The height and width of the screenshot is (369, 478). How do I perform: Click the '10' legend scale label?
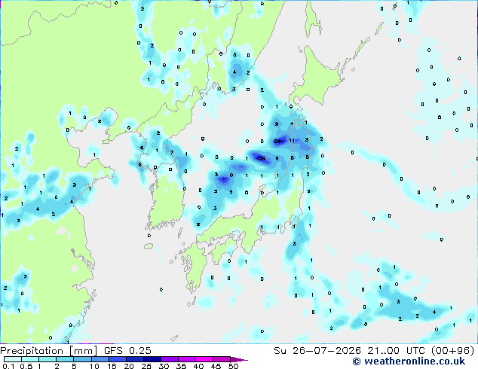pyautogui.click(x=94, y=366)
